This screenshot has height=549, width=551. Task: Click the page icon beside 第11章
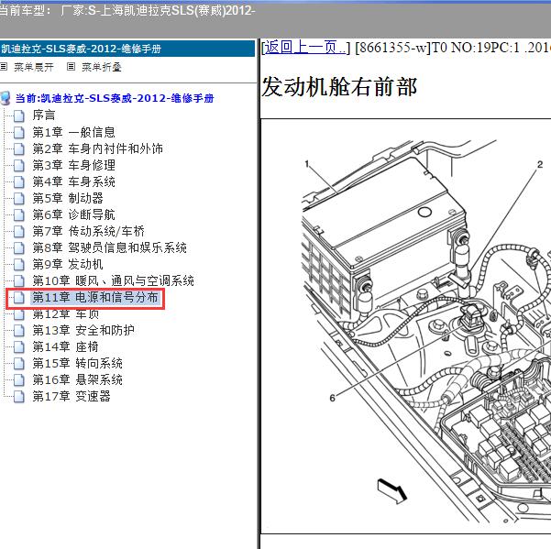point(19,298)
